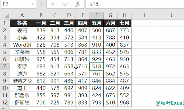184x110 pixels.
Task: Click cell with value 884
Action: click(110, 81)
